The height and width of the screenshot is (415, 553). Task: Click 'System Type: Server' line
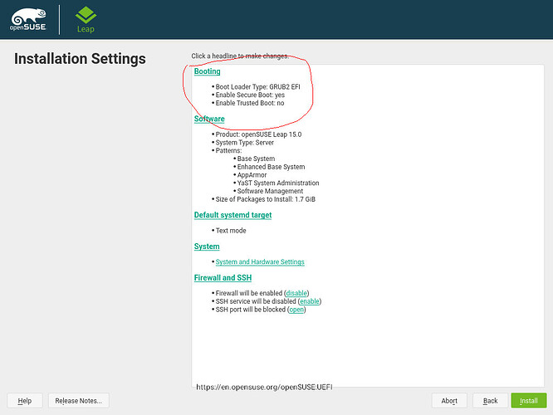click(244, 143)
